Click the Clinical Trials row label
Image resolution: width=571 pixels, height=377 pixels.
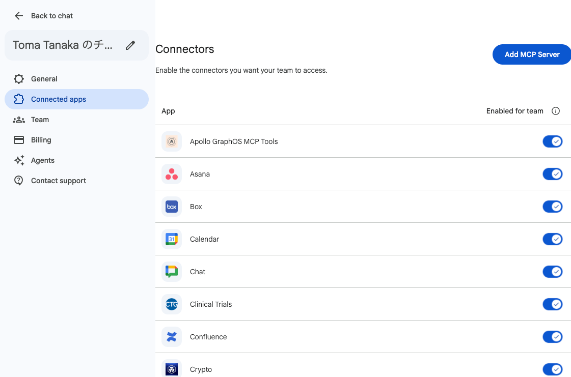coord(211,304)
